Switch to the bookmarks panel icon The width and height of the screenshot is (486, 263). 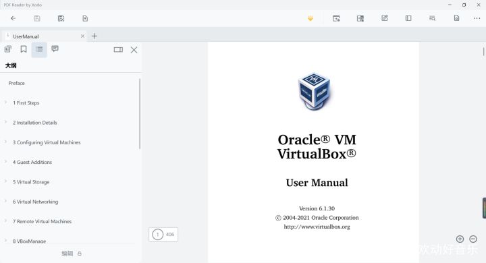point(24,49)
